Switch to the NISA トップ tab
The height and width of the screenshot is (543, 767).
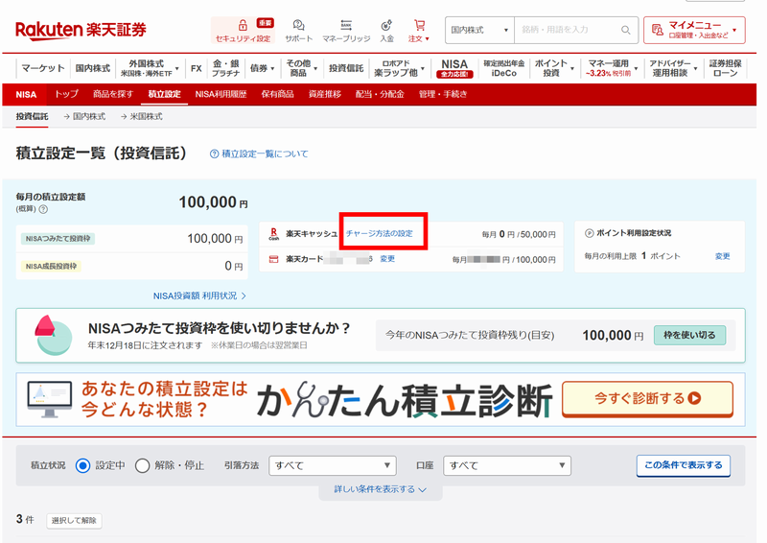66,94
